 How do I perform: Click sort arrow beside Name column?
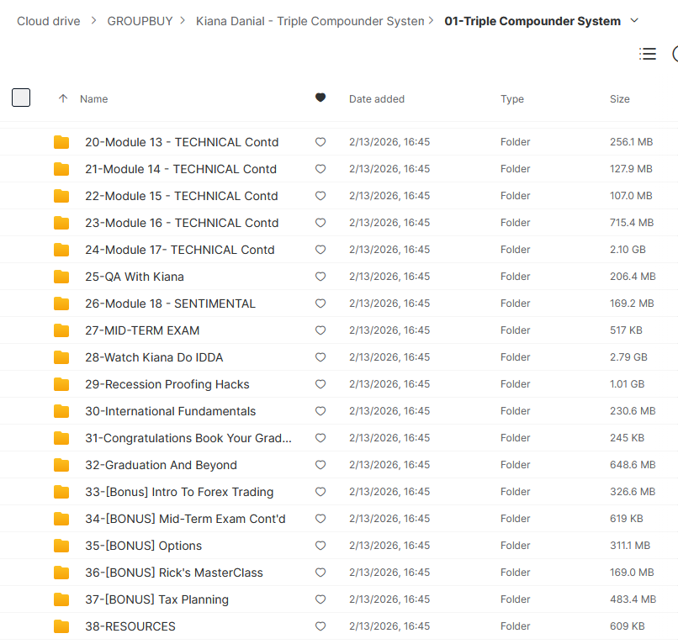tap(63, 99)
